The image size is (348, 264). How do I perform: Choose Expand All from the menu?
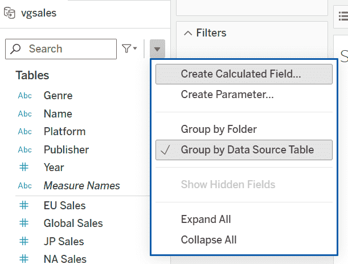point(206,220)
